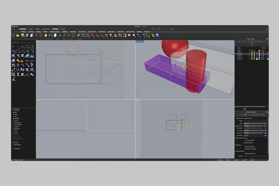
Task: Paste with the yellow clipboard icon
Action: click(x=46, y=35)
